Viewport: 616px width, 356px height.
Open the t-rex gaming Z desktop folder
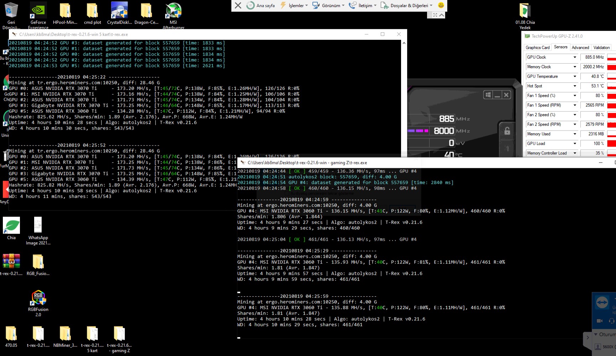click(x=120, y=339)
